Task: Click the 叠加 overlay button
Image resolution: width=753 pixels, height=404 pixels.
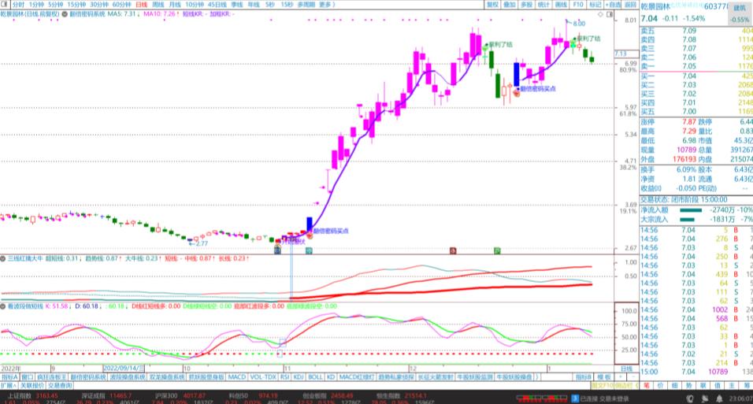Action: click(x=509, y=4)
